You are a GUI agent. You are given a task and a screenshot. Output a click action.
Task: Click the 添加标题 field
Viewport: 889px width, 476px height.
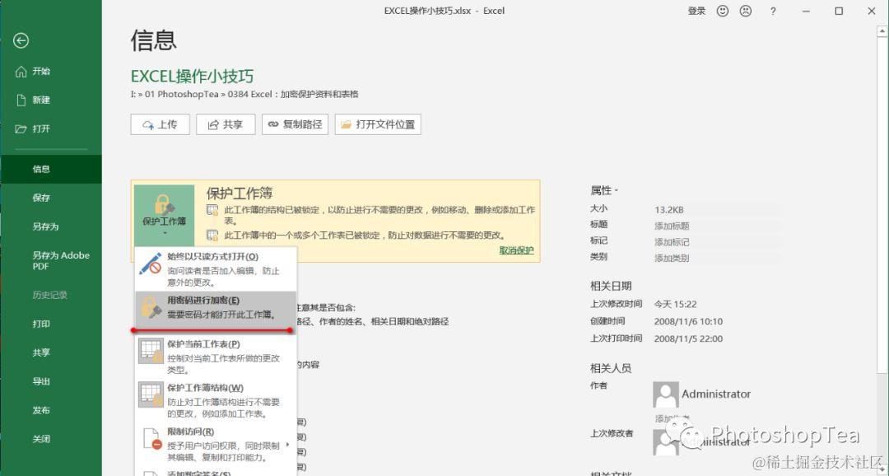pyautogui.click(x=672, y=226)
